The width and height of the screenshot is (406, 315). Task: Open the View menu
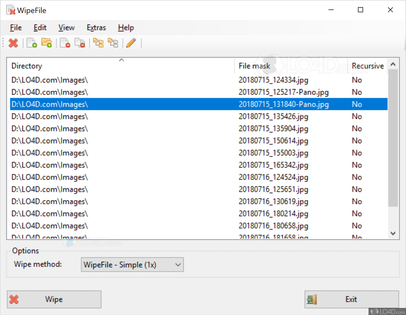click(x=66, y=28)
